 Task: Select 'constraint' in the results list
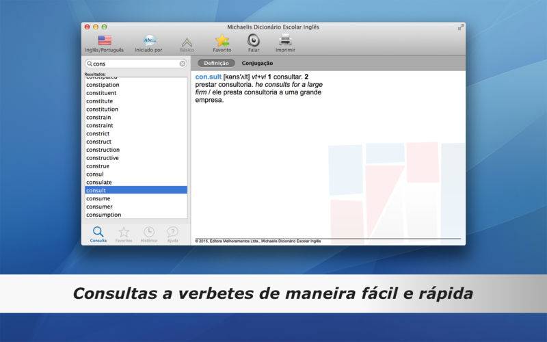[x=136, y=125]
